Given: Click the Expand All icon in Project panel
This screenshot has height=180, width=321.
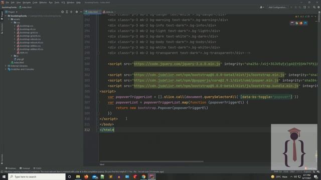Looking at the screenshot, I should [67, 12].
